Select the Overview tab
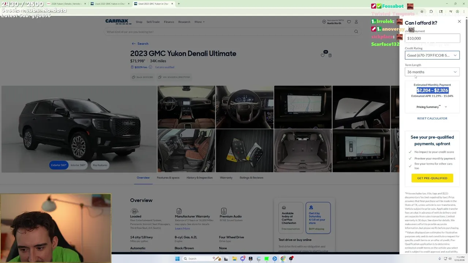This screenshot has width=468, height=263. (143, 178)
